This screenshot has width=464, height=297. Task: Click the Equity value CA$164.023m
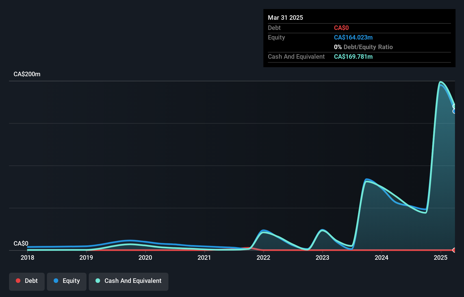[x=353, y=37]
